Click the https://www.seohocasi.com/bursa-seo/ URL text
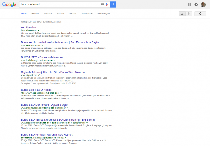The image size is (210, 146). 40,93
